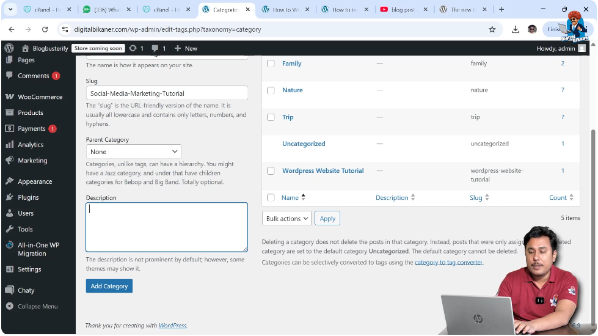This screenshot has height=336, width=598.
Task: Open Chrome profile avatar
Action: click(532, 29)
